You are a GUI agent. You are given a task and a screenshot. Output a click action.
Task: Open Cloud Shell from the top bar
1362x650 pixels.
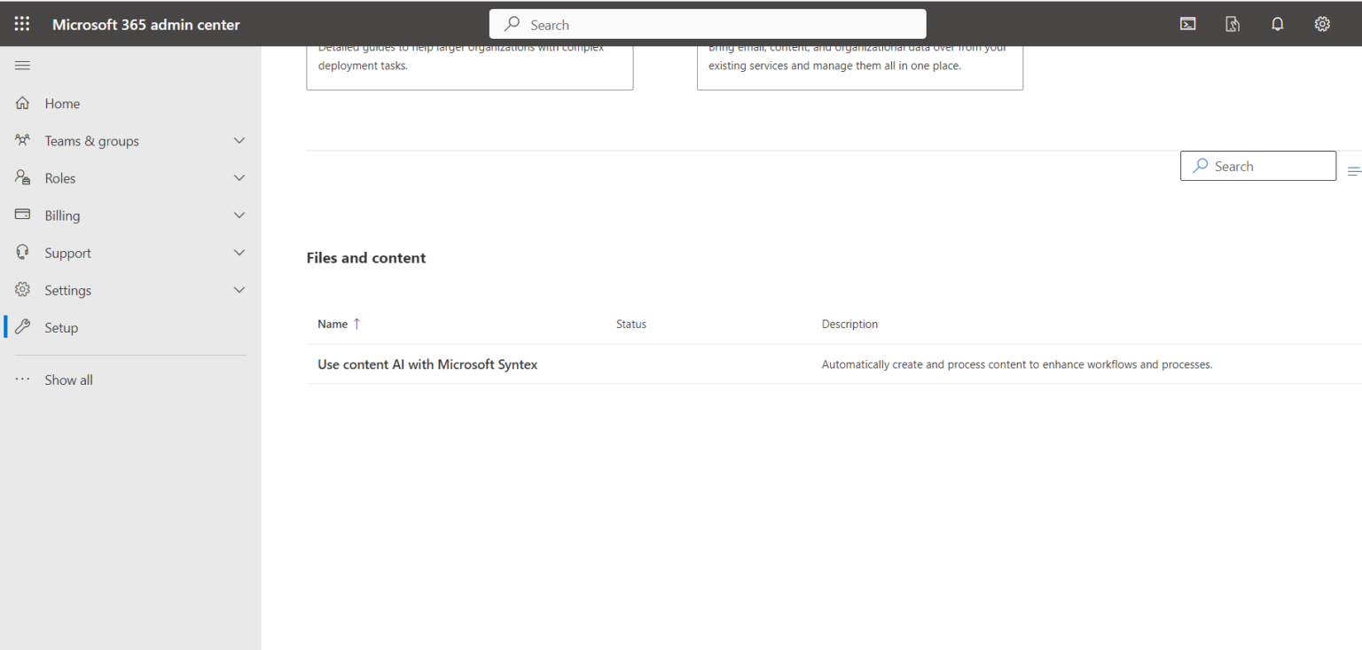(1188, 24)
